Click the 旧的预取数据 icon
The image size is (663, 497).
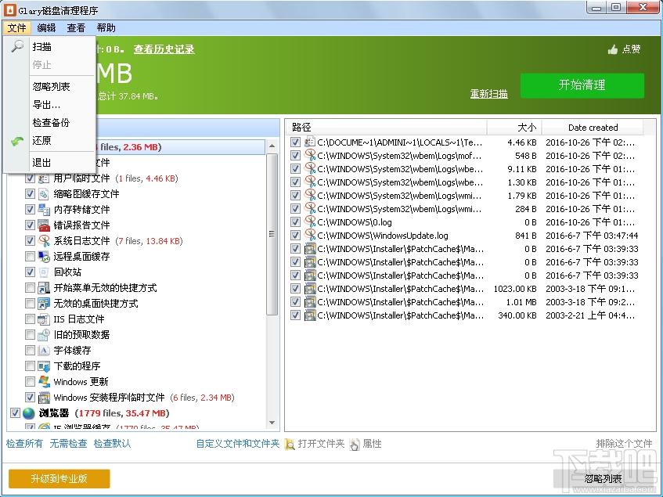44,335
